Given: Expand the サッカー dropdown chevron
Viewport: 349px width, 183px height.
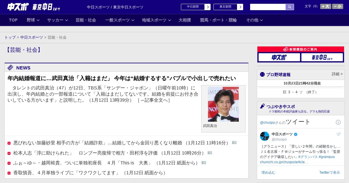Looking at the screenshot, I should pyautogui.click(x=67, y=20).
